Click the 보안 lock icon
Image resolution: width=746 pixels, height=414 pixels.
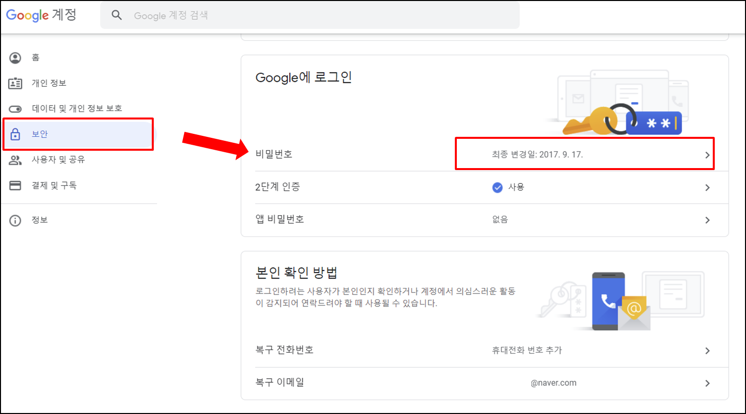coord(15,134)
